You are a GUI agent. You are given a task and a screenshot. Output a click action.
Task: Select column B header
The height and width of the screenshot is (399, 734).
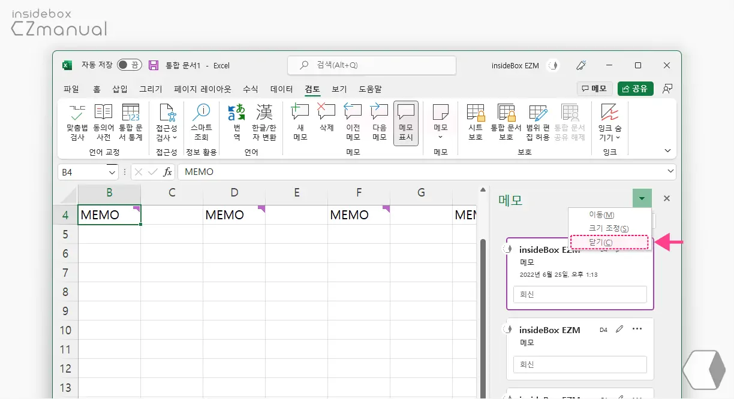(109, 192)
